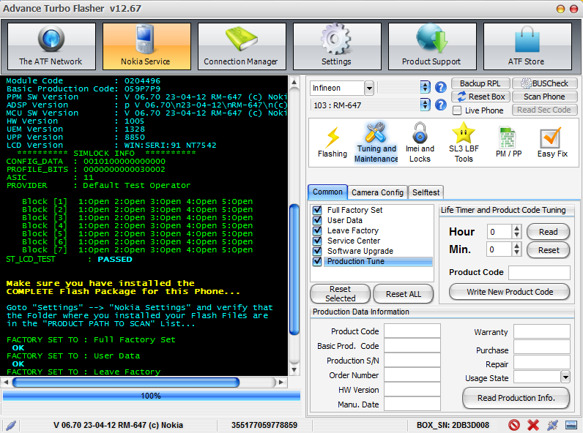Click Write New Product Code
The image size is (583, 433).
click(x=510, y=292)
